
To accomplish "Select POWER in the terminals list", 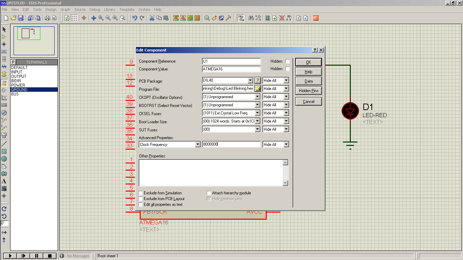I will tap(34, 85).
